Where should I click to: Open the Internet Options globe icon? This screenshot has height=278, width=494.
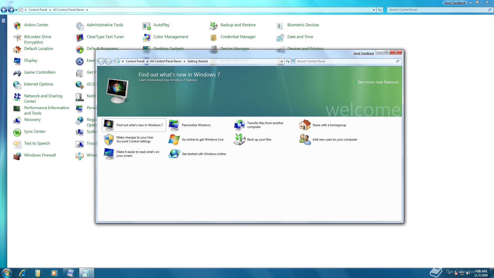17,85
